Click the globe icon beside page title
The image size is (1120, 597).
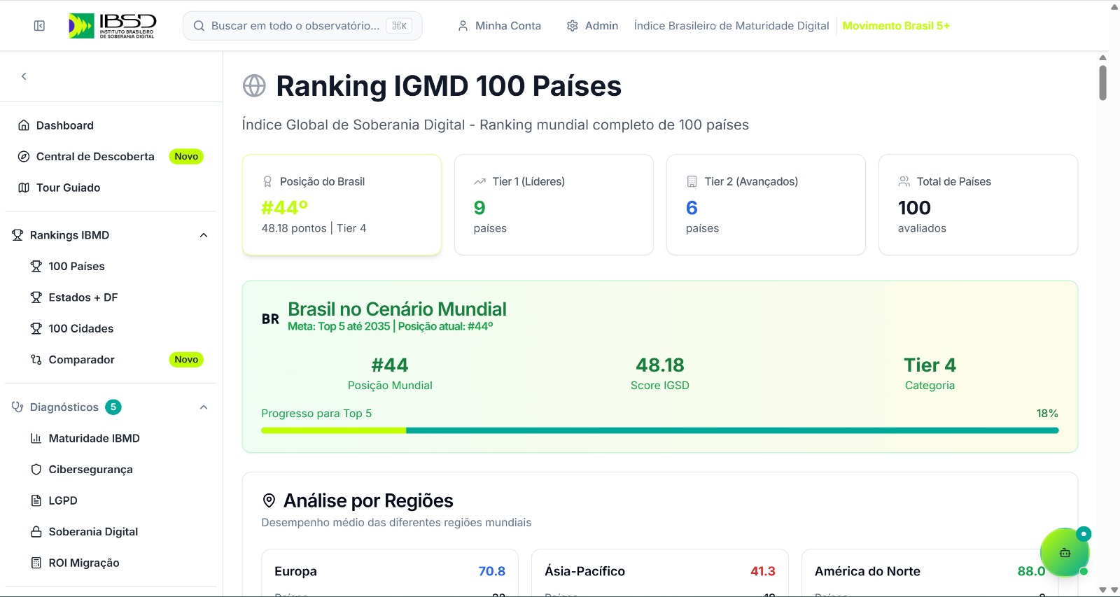coord(254,86)
